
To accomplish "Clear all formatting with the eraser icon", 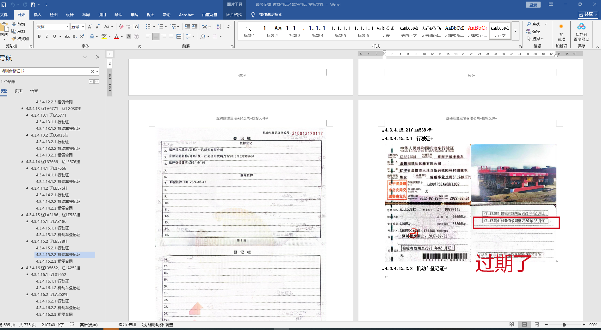I will (x=121, y=27).
